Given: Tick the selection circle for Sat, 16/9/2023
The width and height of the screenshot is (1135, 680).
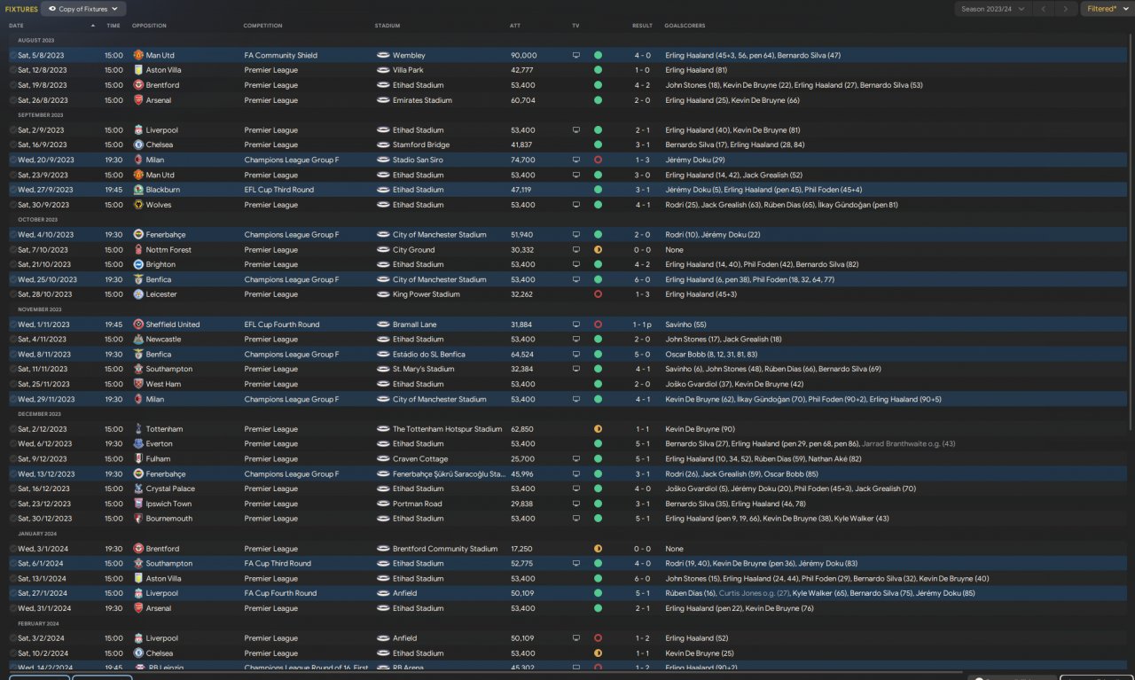Looking at the screenshot, I should click(13, 145).
